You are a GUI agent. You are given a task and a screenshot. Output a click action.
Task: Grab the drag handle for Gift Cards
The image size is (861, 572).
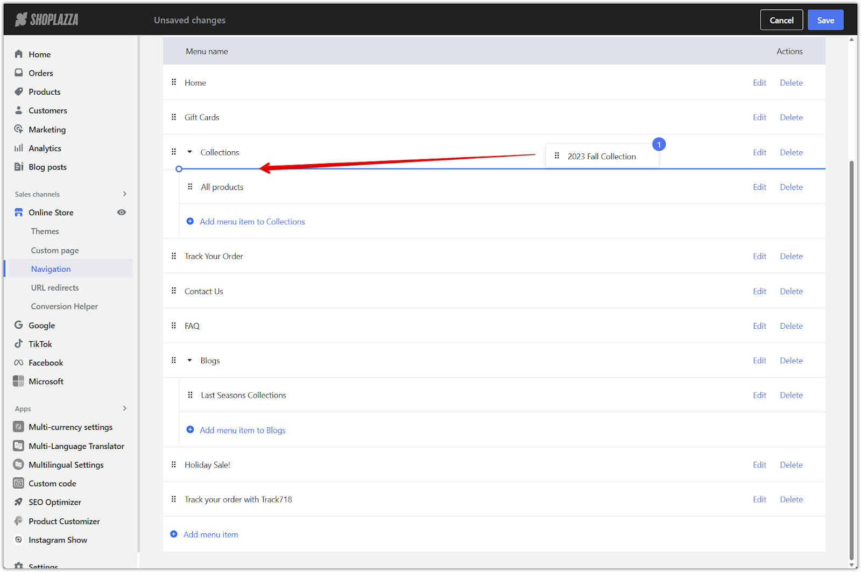174,117
